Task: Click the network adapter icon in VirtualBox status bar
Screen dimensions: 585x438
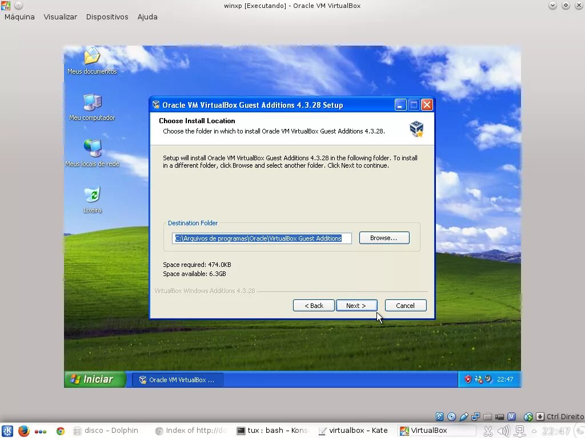Action: [x=476, y=416]
